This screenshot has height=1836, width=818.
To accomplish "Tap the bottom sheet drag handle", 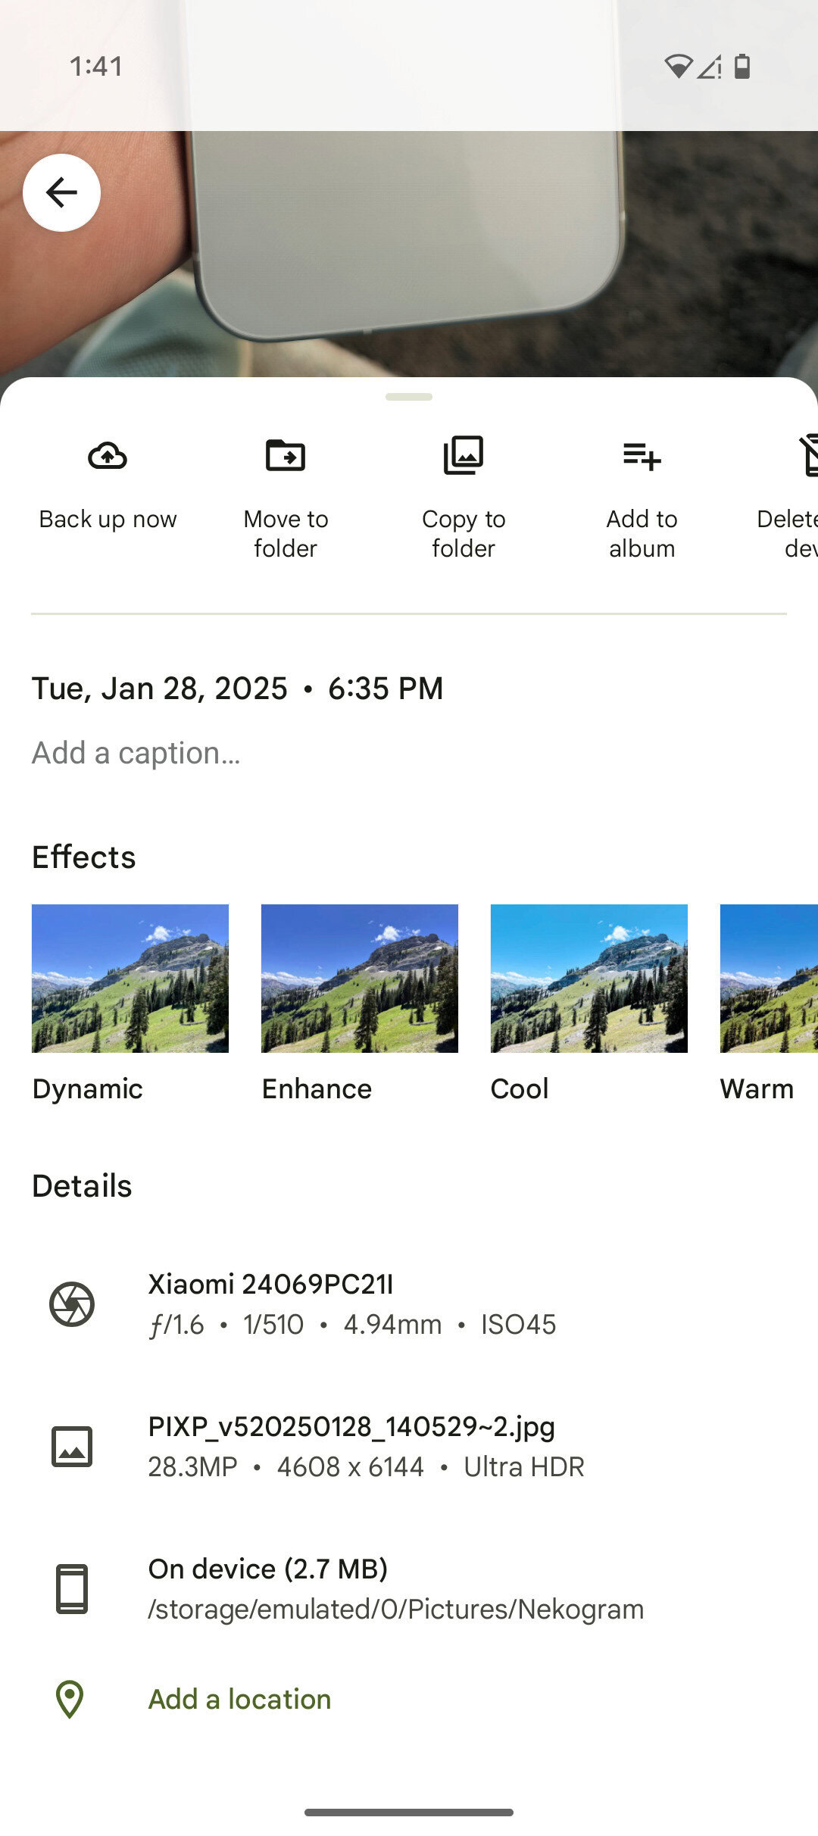I will (x=409, y=397).
